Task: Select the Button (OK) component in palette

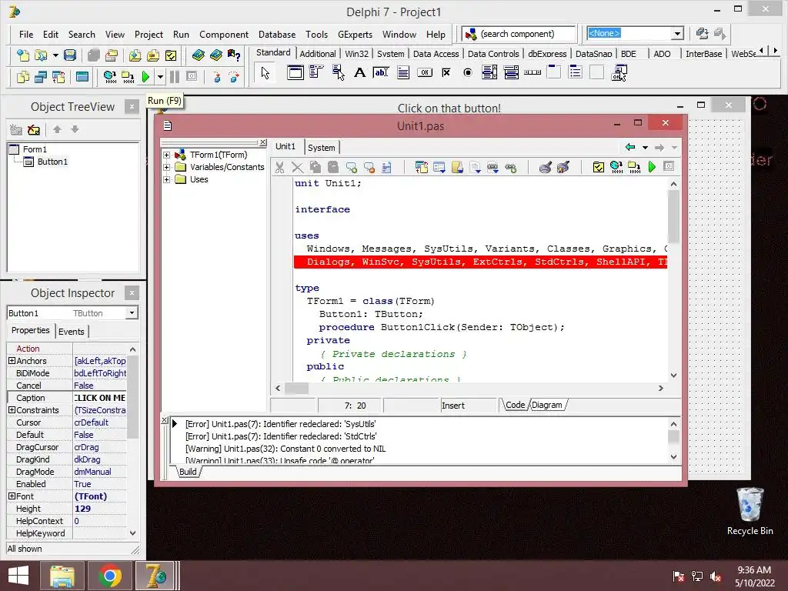Action: click(425, 73)
